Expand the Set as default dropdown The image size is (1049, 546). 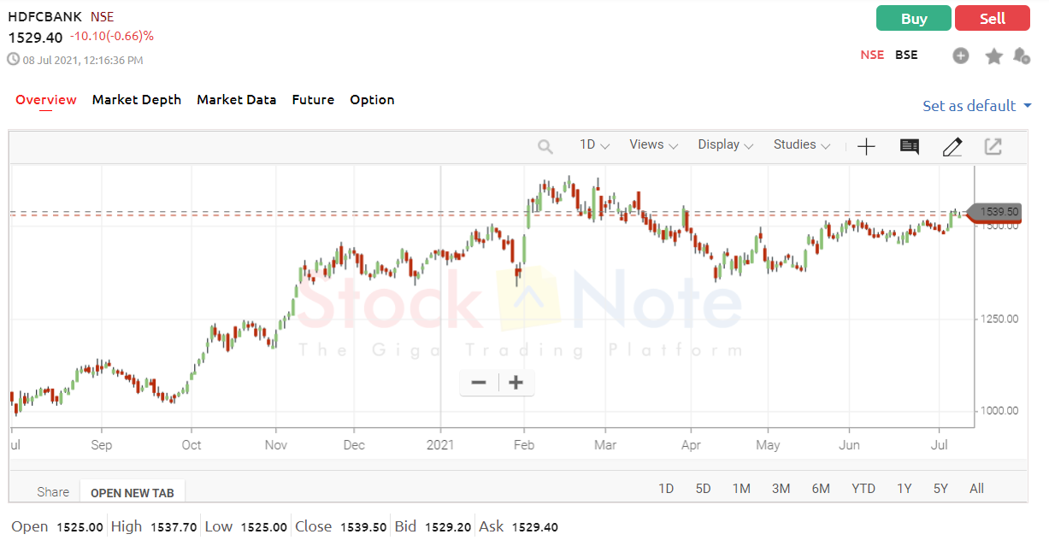(x=977, y=106)
